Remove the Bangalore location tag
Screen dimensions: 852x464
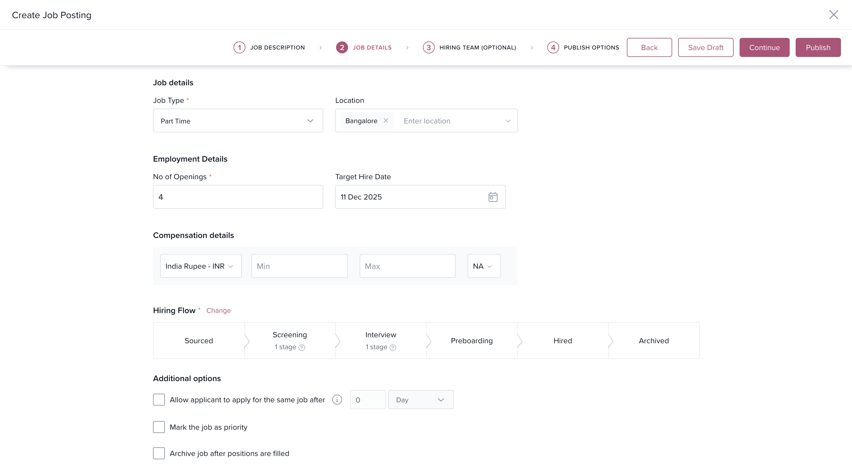[386, 121]
